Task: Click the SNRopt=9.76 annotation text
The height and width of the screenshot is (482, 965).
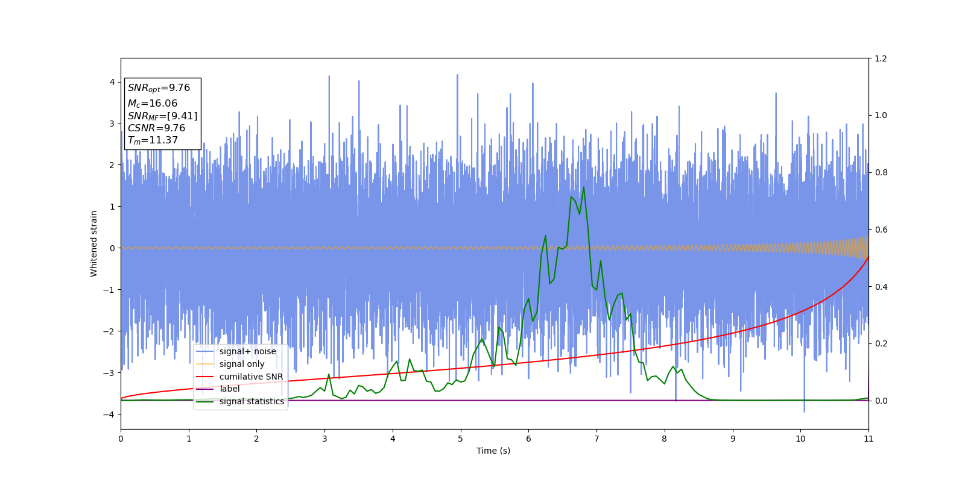Action: tap(159, 88)
